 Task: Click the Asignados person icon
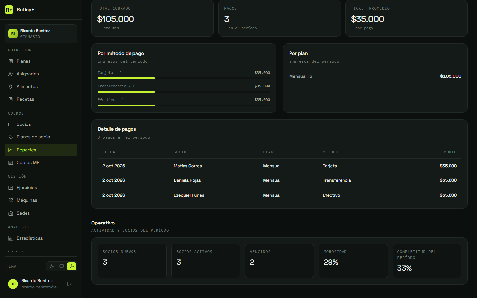11,74
